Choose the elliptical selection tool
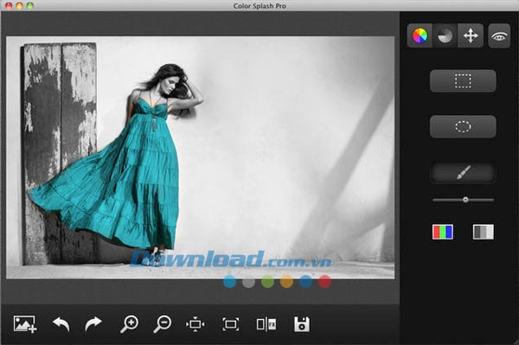The height and width of the screenshot is (345, 519). [x=463, y=126]
